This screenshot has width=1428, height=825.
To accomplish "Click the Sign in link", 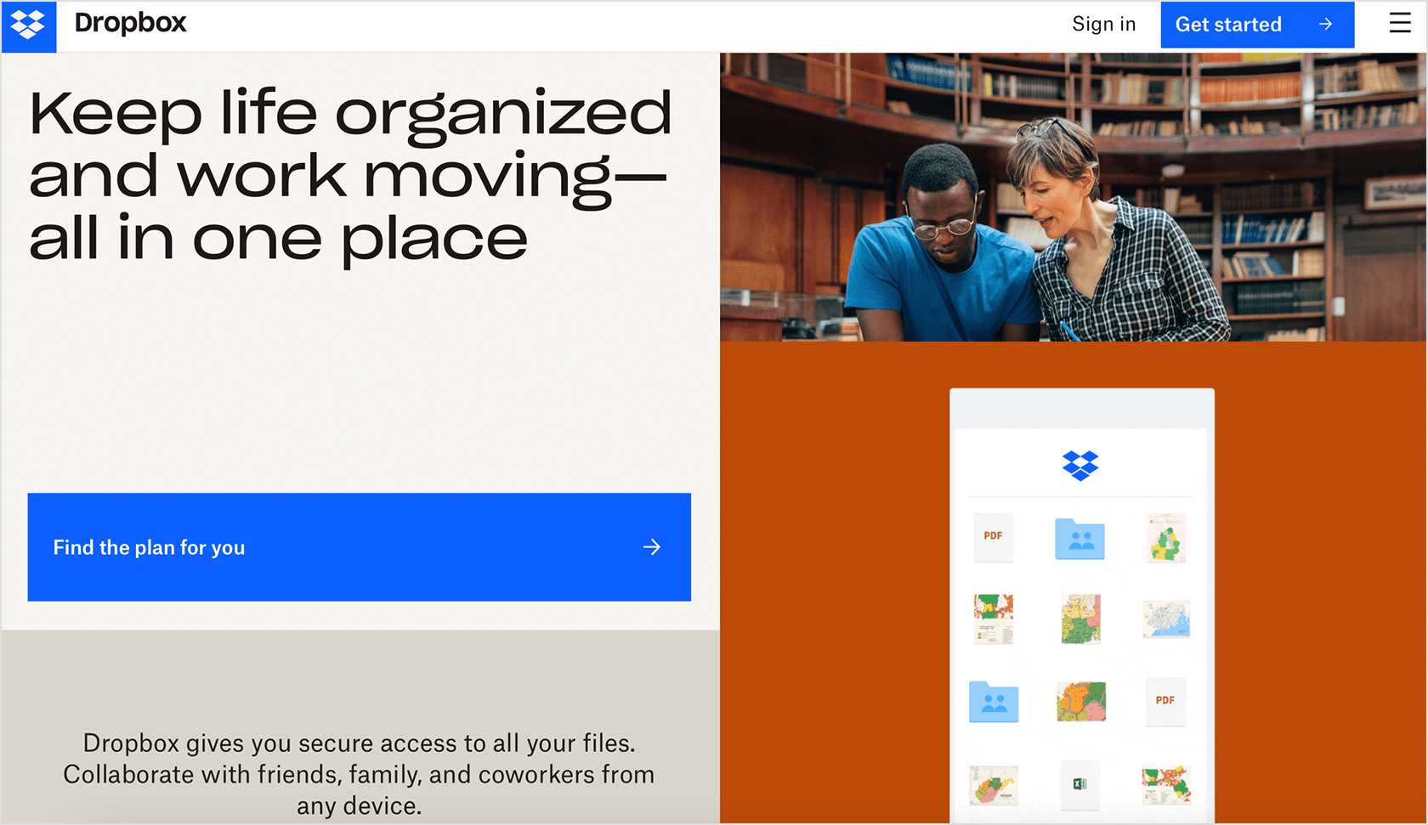I will coord(1103,25).
